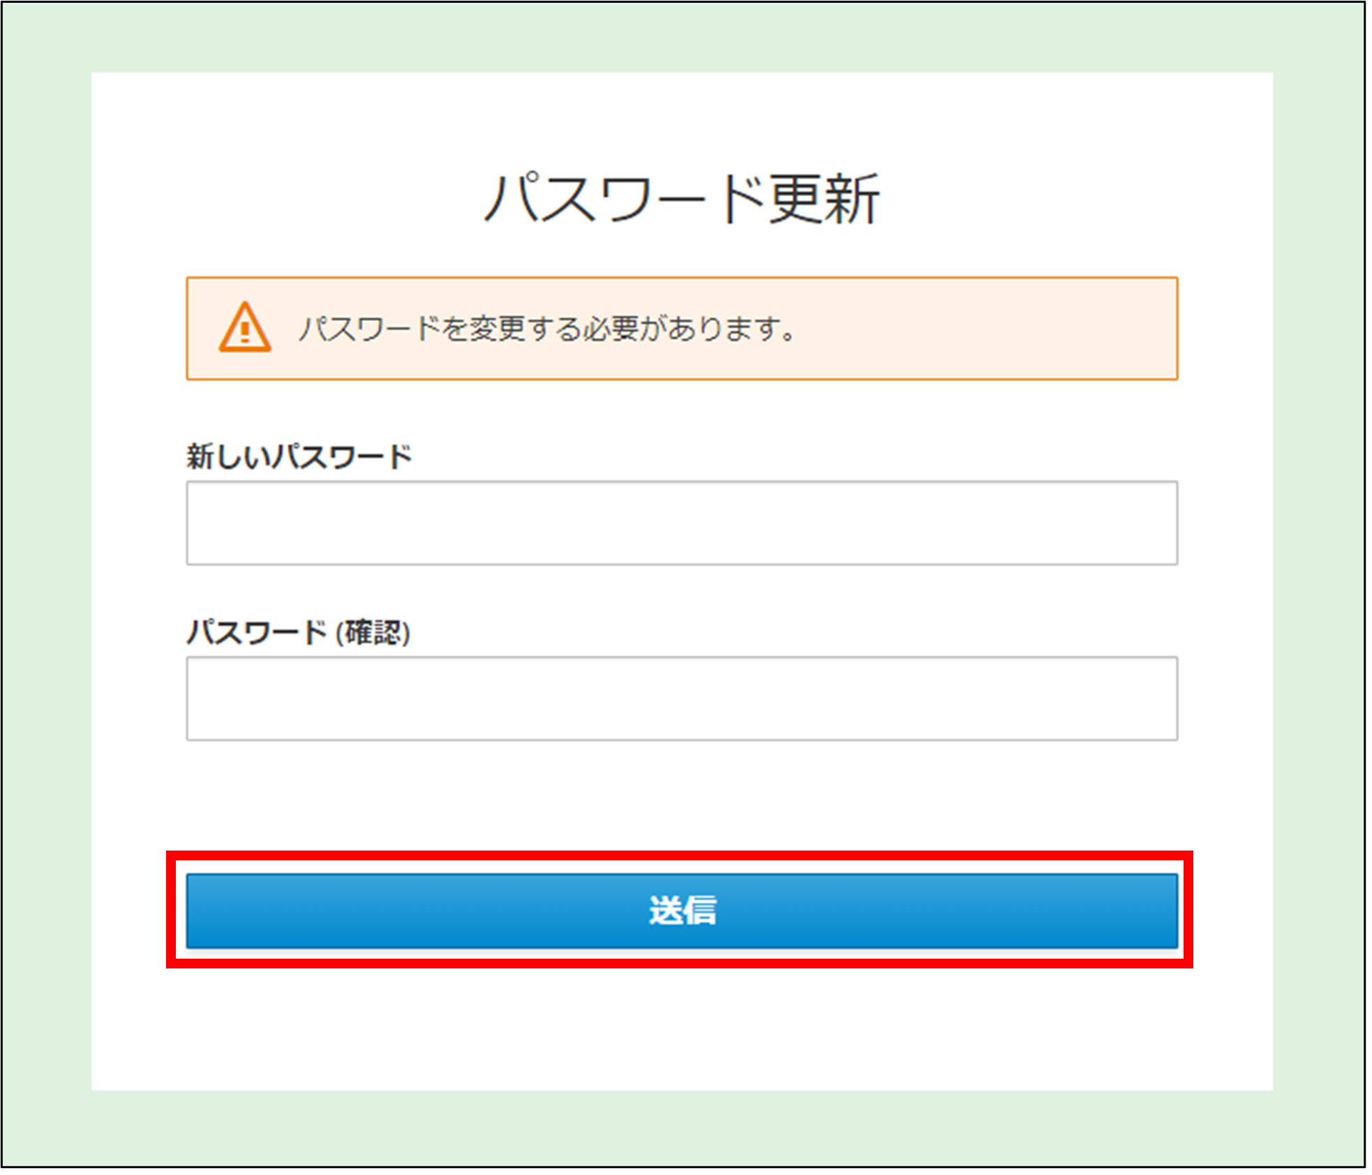1372x1175 pixels.
Task: Click the 送信 submit button
Action: pyautogui.click(x=682, y=911)
